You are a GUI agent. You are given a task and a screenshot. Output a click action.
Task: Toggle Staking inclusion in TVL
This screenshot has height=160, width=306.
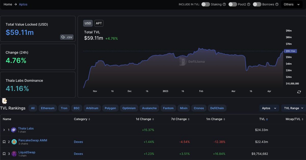(206, 4)
